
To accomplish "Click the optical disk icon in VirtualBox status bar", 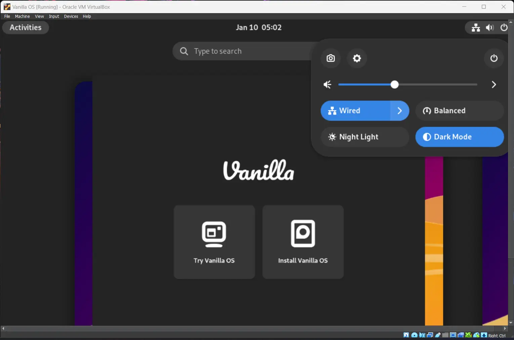I will point(414,335).
